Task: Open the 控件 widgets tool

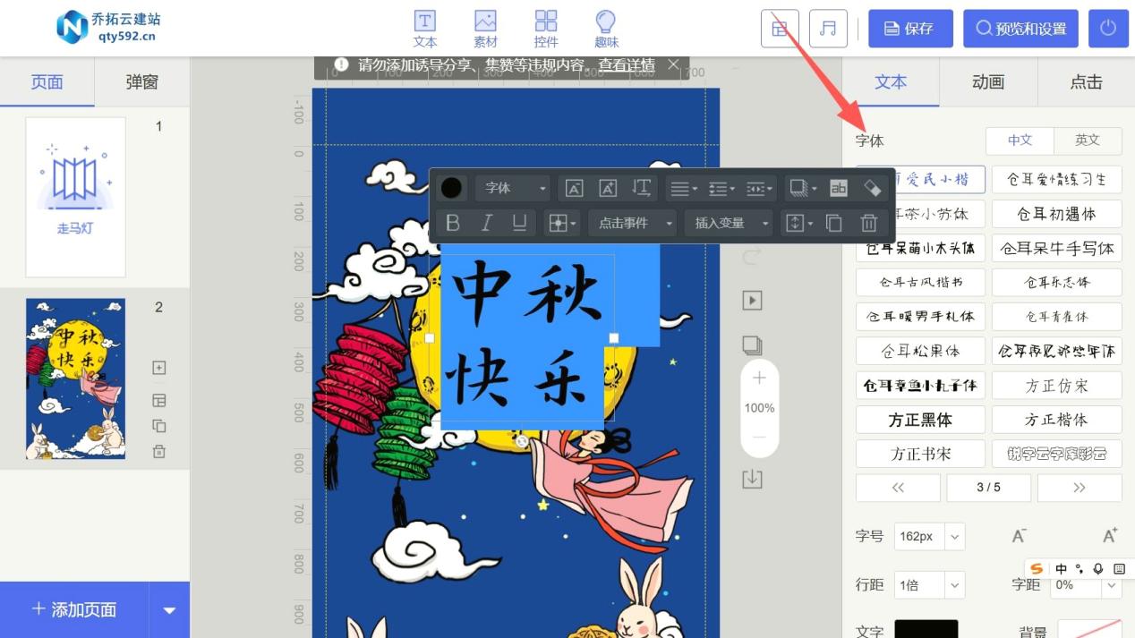Action: [546, 29]
